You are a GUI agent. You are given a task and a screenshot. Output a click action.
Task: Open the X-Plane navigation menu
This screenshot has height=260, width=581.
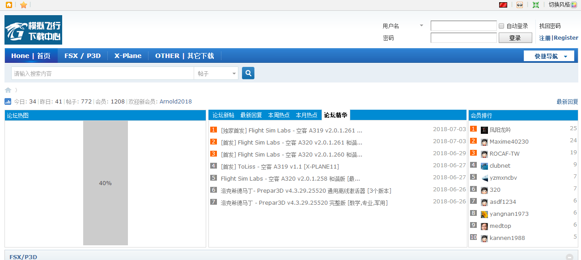point(127,55)
